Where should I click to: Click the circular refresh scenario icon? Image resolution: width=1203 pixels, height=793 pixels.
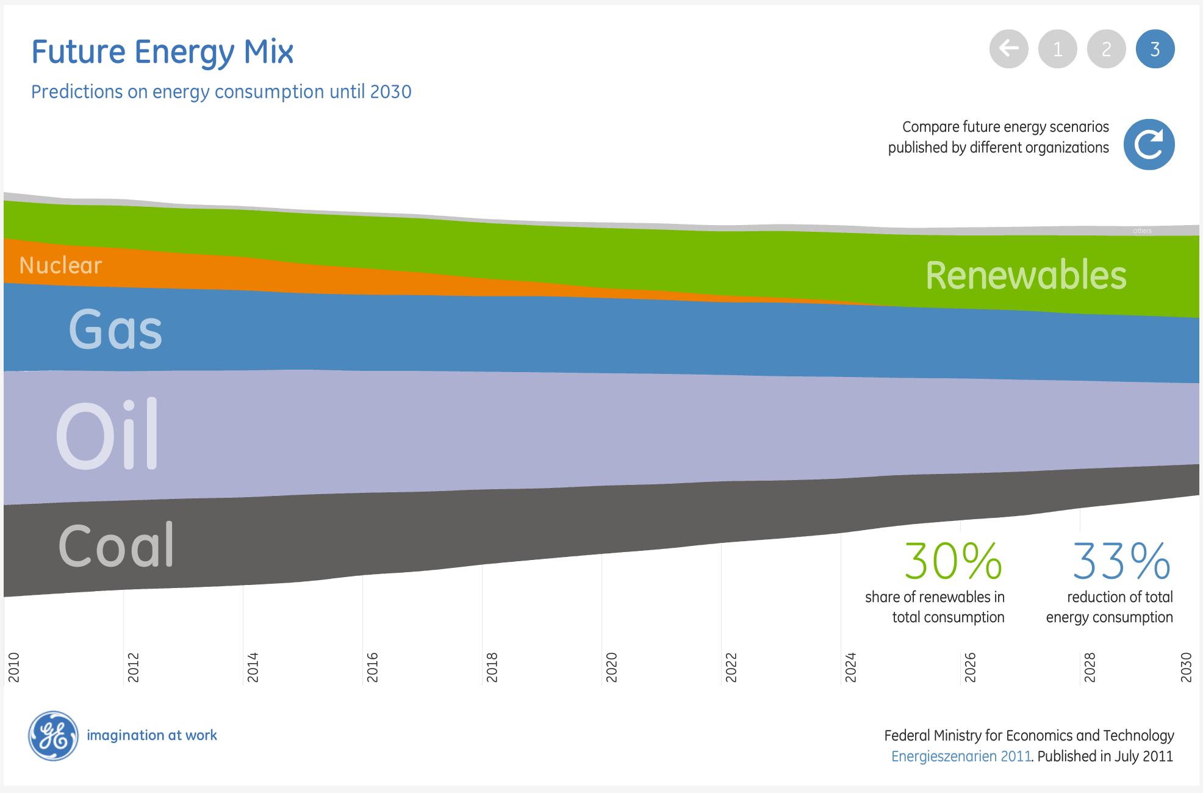[x=1149, y=145]
